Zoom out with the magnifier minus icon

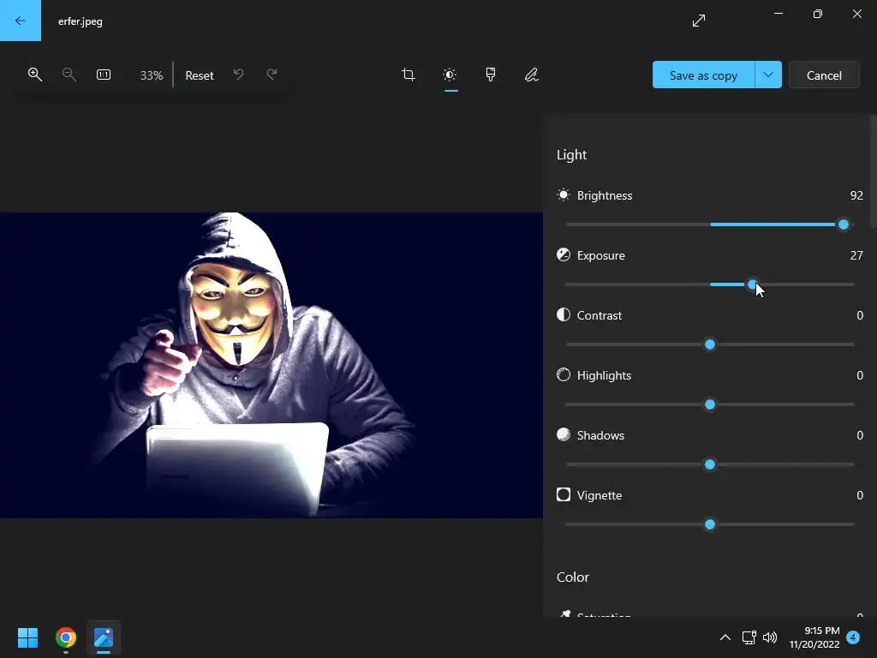(69, 75)
